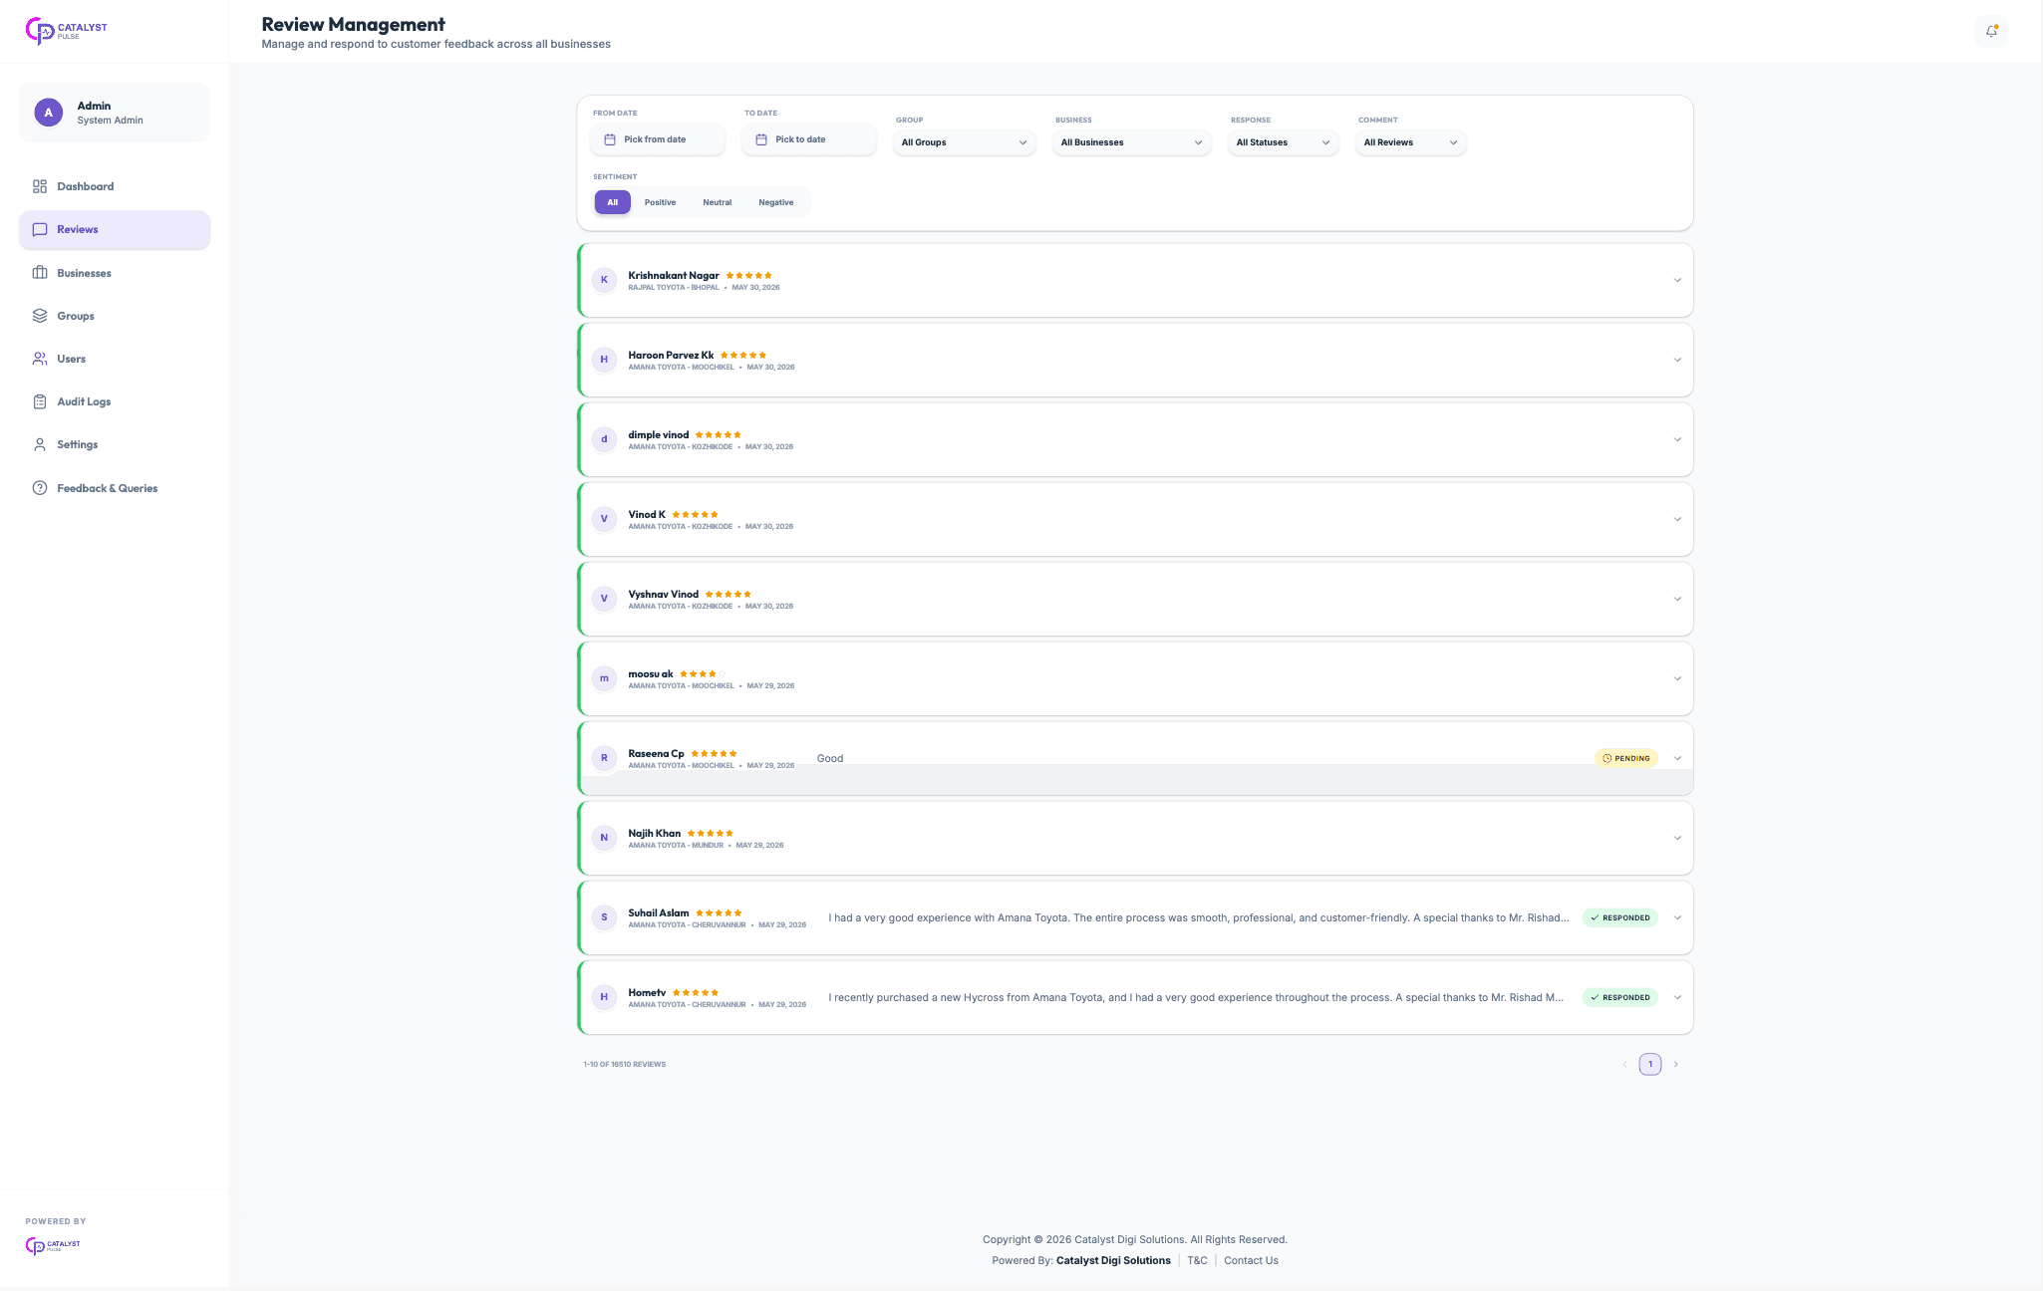The width and height of the screenshot is (2043, 1291).
Task: Open the Contact Us footer link
Action: click(x=1251, y=1260)
